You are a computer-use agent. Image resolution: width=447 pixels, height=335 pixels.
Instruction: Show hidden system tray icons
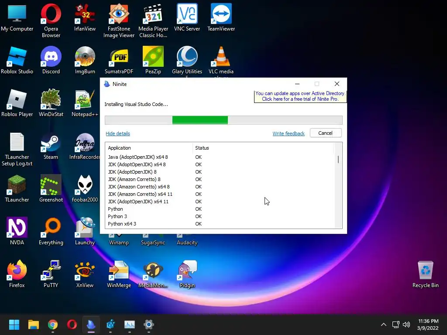[384, 325]
